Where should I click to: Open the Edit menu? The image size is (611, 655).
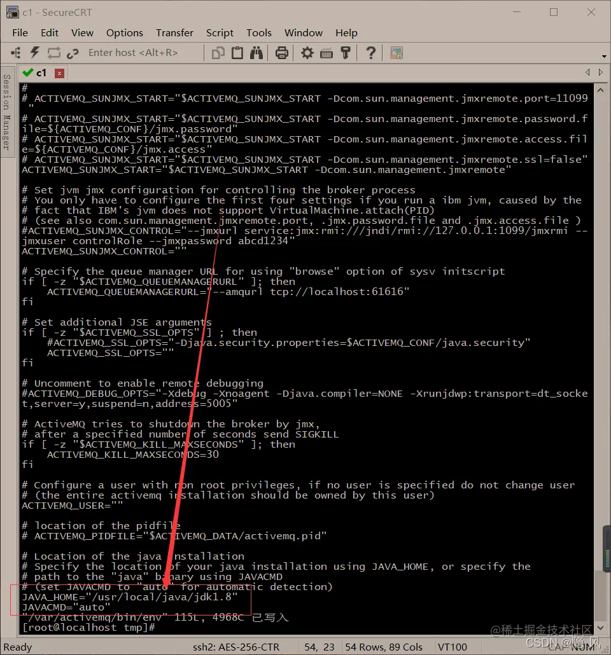tap(50, 32)
